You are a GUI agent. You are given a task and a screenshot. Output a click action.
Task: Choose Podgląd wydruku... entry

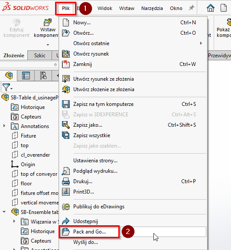[133, 171]
